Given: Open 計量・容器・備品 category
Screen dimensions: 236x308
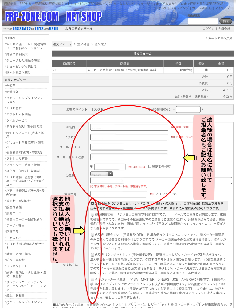Looking at the screenshot, I should pyautogui.click(x=18, y=254).
